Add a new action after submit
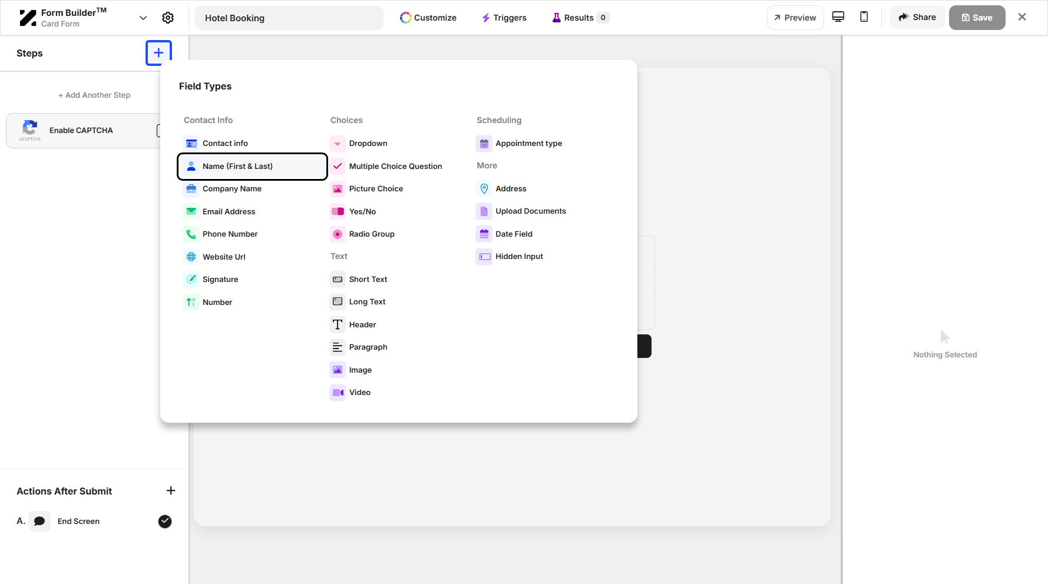 (171, 490)
